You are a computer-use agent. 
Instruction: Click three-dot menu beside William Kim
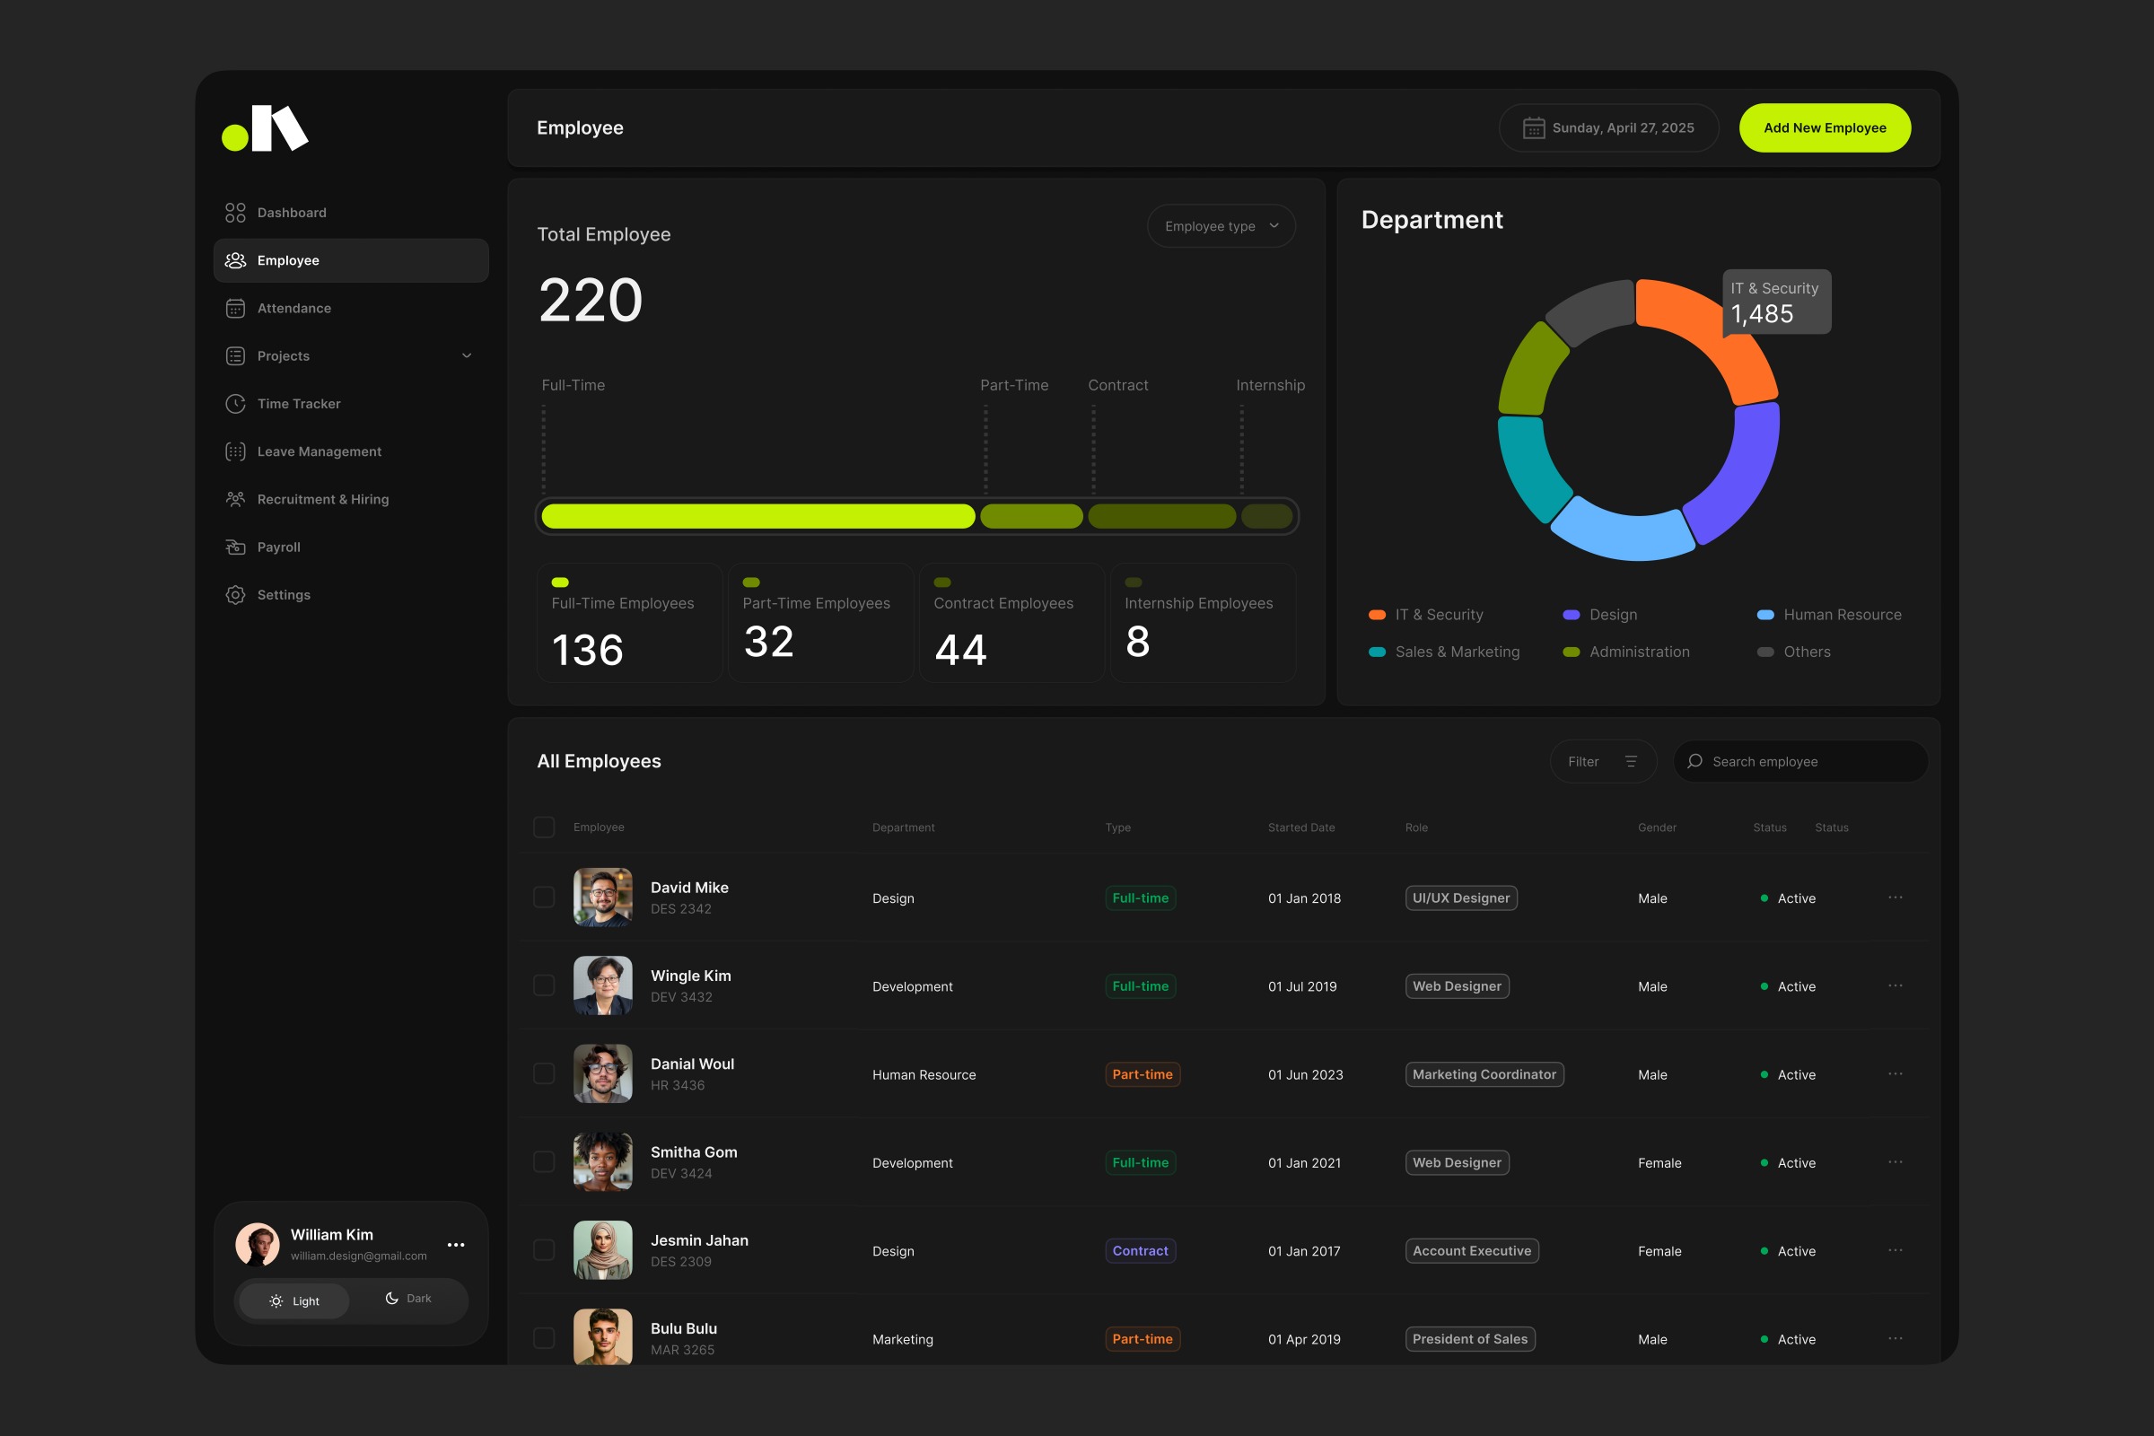(x=455, y=1245)
